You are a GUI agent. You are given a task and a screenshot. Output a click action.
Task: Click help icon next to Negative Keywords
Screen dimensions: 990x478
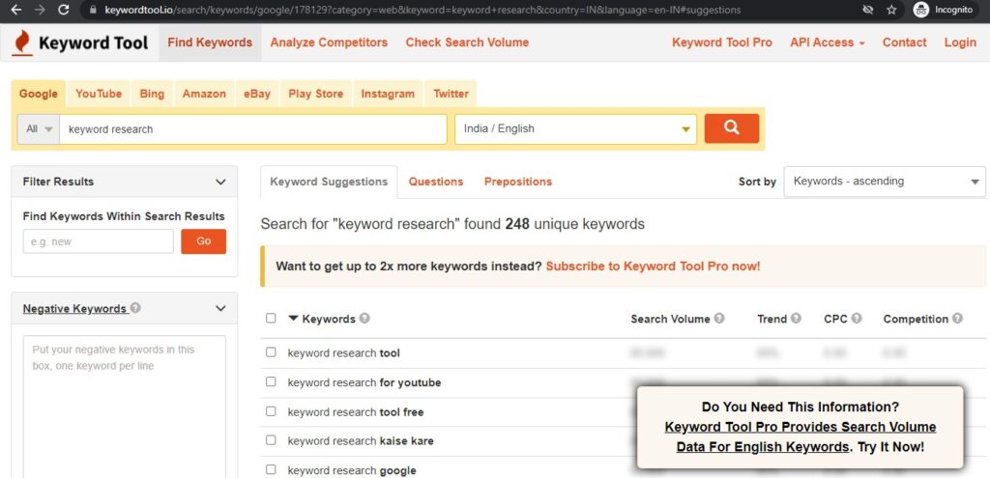(x=135, y=308)
